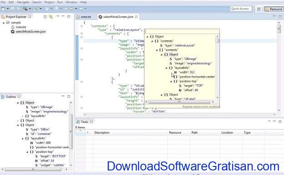Click the Quick Access search field

[x=241, y=9]
